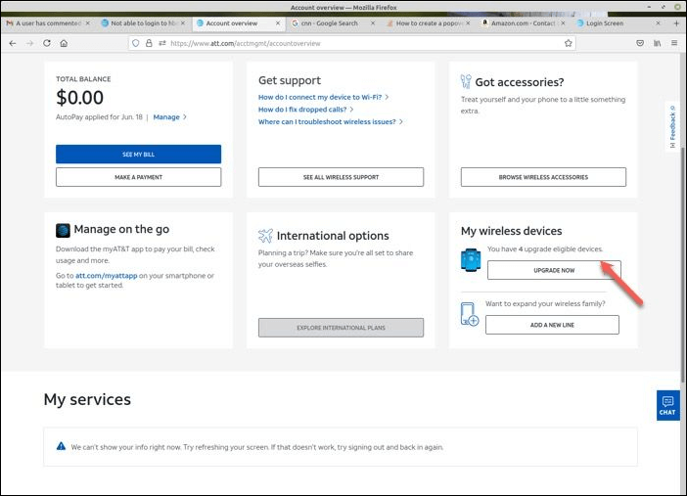Save page to Pocket icon
The image size is (687, 496).
pos(640,43)
